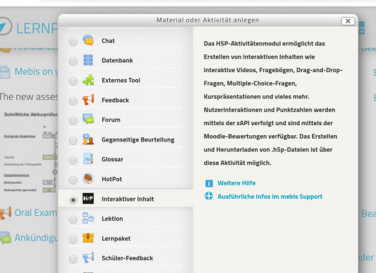Select the Forum radio button
The image size is (376, 273).
point(73,121)
